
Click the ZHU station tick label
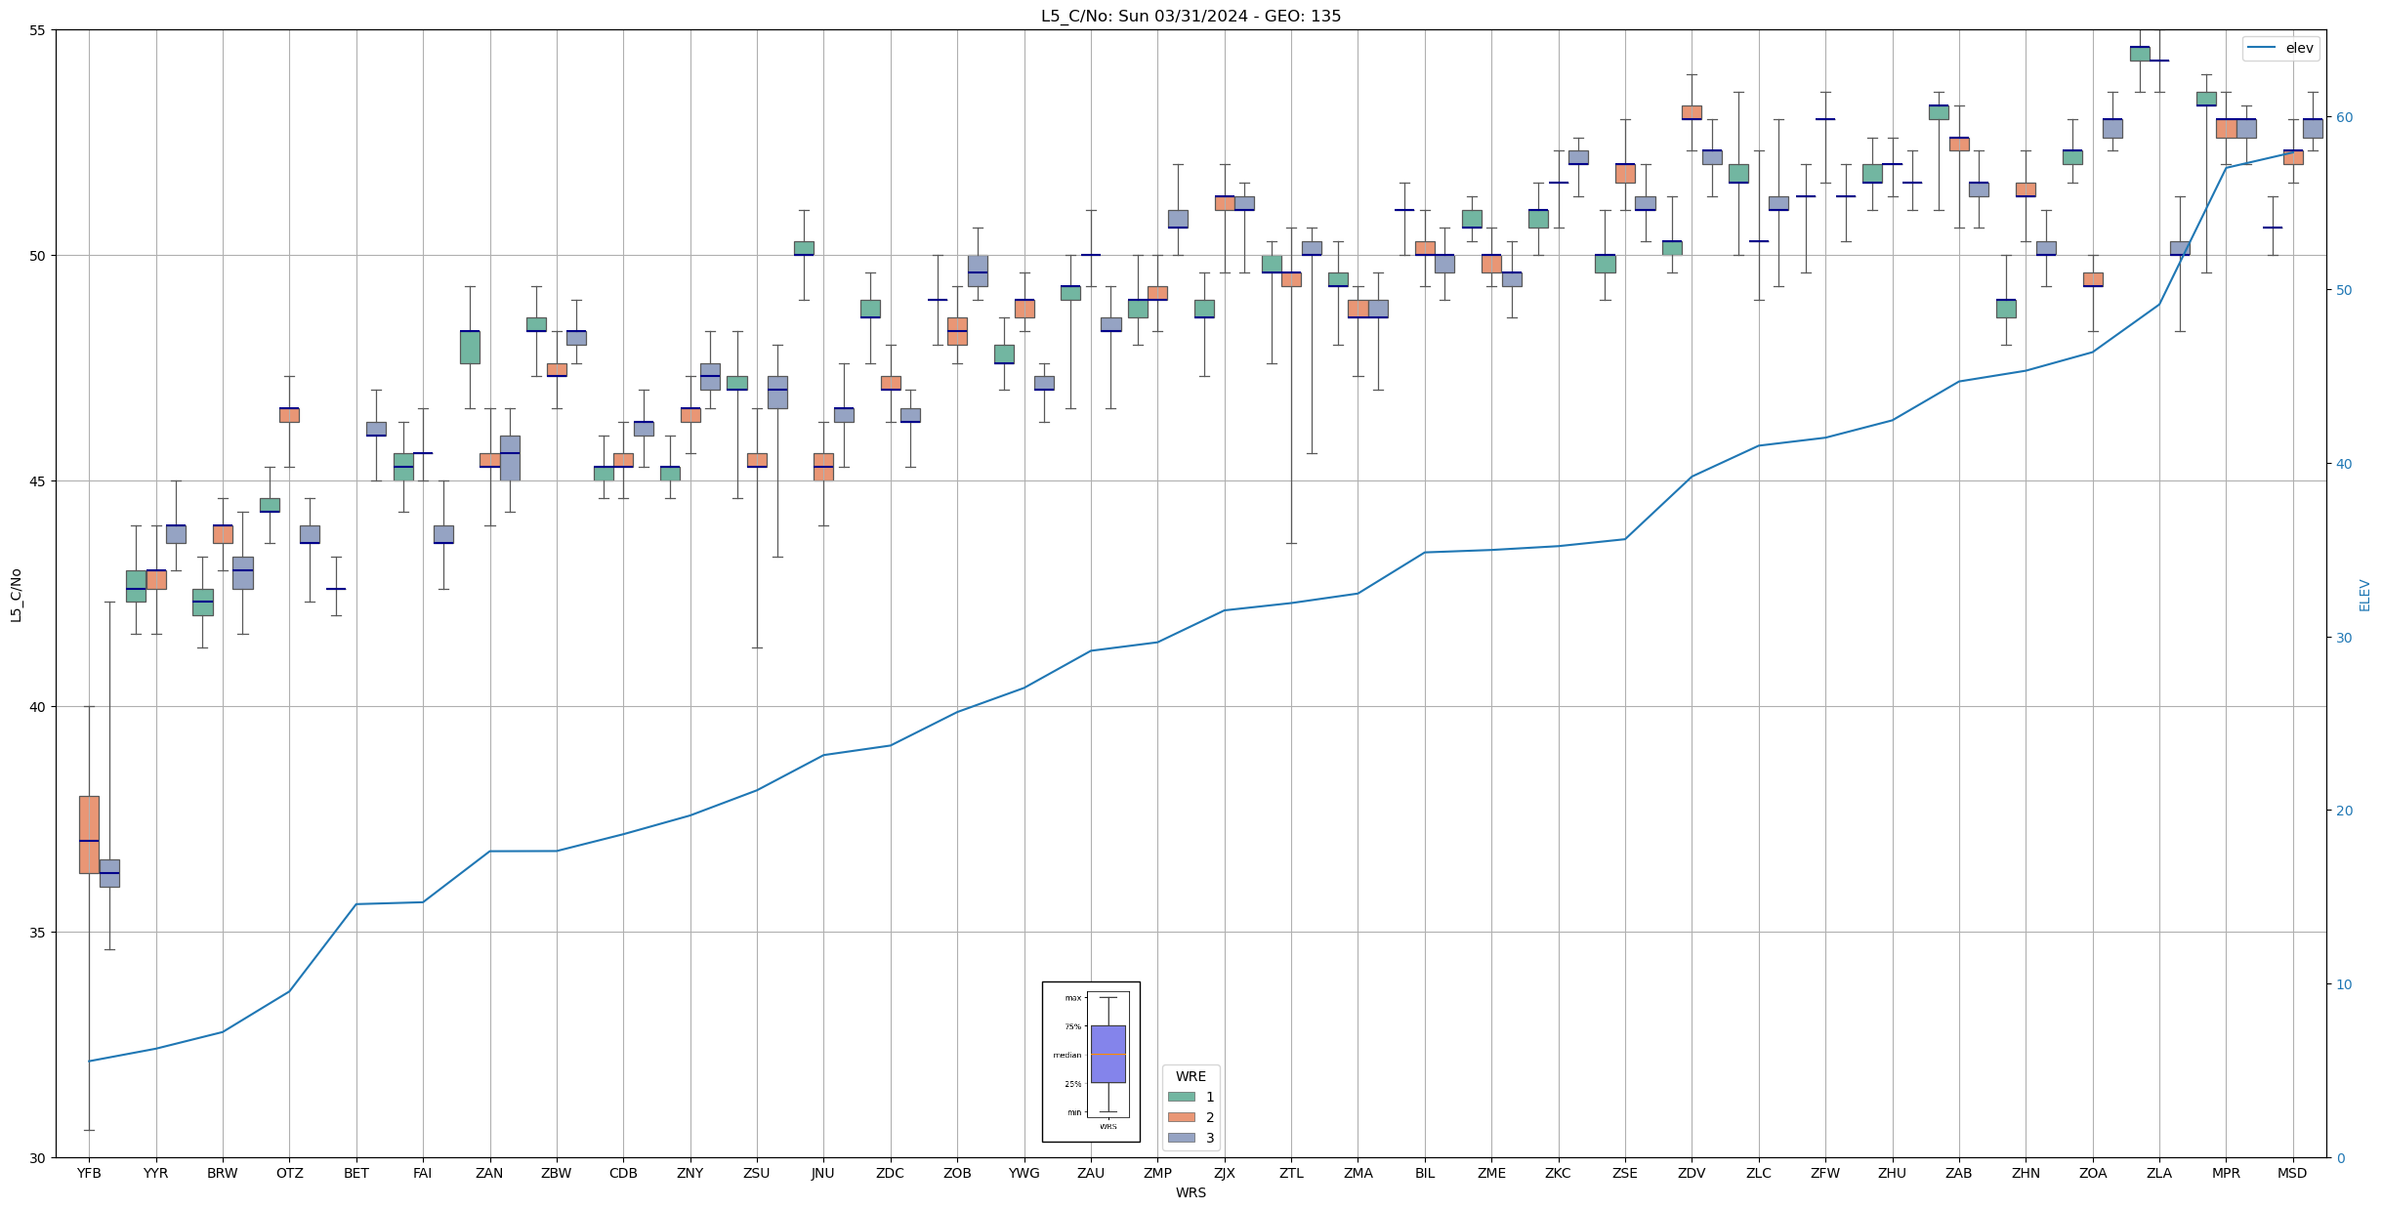click(x=1893, y=1173)
